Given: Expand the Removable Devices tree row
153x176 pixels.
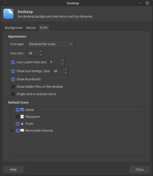Looking at the screenshot, I should point(12,130).
